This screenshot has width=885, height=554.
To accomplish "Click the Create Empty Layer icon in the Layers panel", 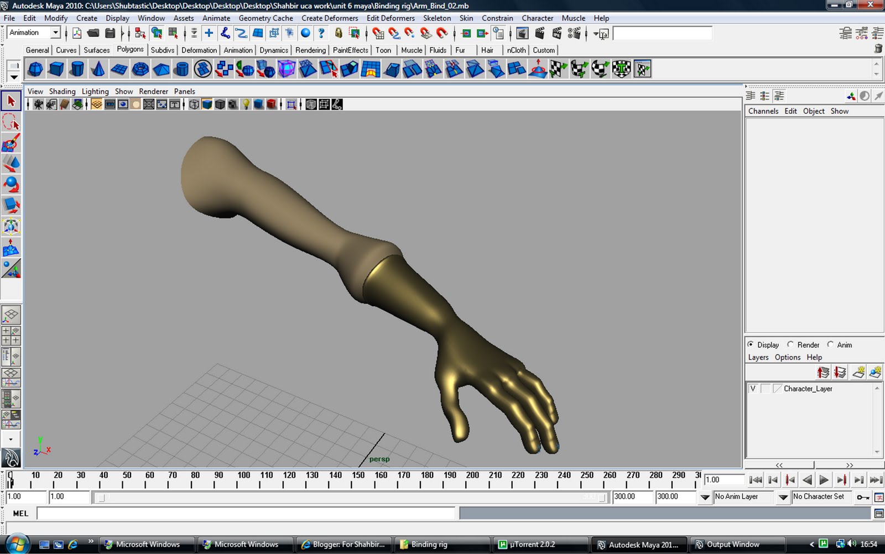I will click(858, 372).
